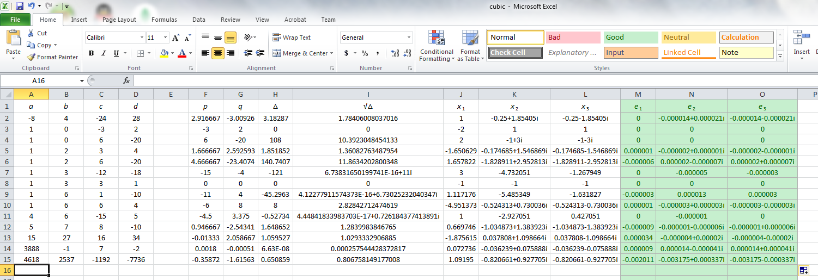Image resolution: width=818 pixels, height=280 pixels.
Task: Click the Auto Fill Options icon below table
Action: coord(804,270)
